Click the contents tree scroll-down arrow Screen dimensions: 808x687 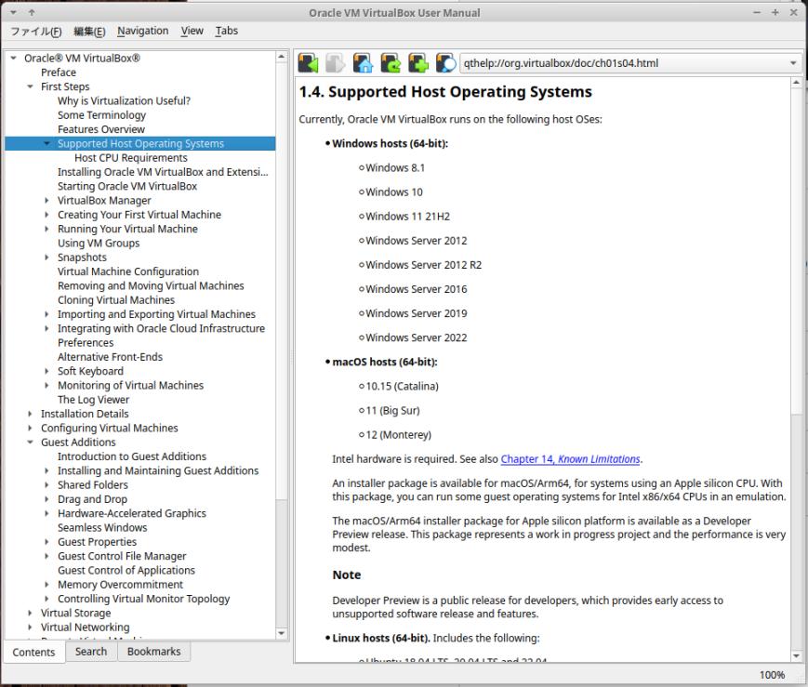[282, 633]
